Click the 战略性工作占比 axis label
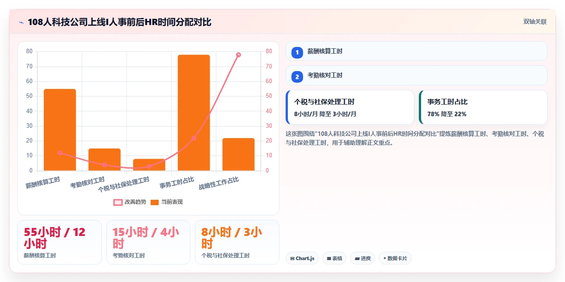The image size is (565, 282). (219, 183)
